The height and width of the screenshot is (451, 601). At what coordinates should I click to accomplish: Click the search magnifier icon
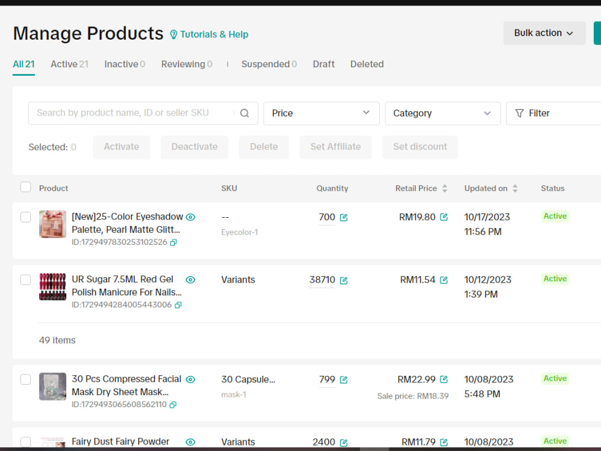245,113
